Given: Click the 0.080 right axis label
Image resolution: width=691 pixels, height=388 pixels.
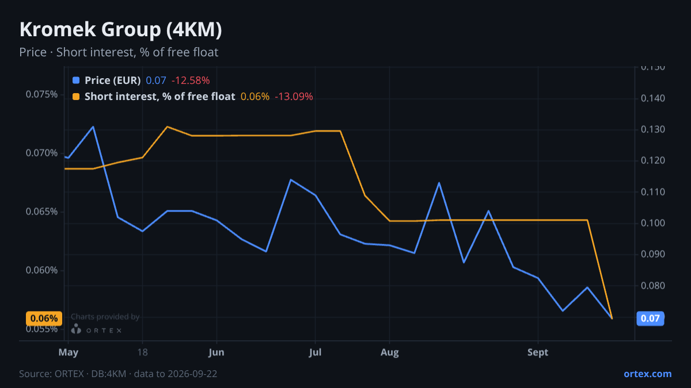Looking at the screenshot, I should coord(652,286).
